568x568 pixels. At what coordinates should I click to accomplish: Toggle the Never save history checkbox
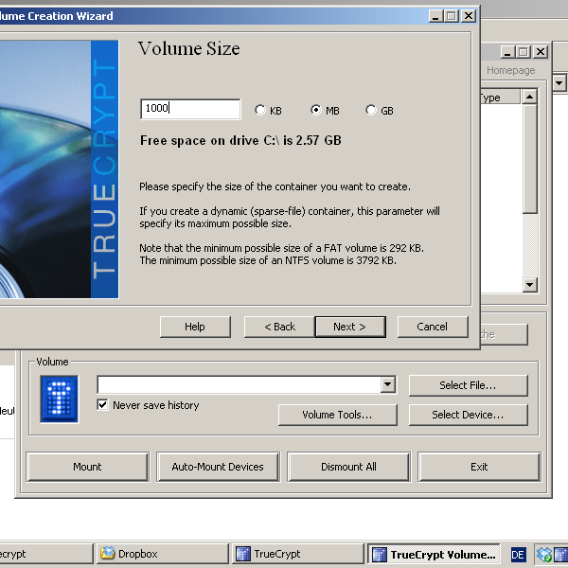coord(102,404)
